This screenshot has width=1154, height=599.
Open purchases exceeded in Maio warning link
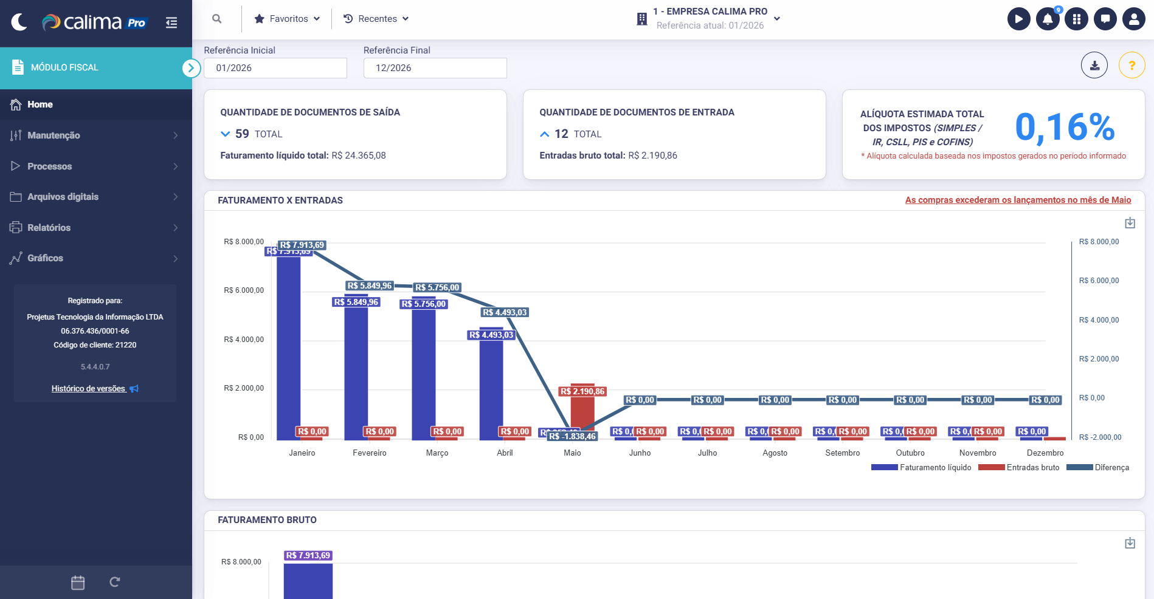1018,200
